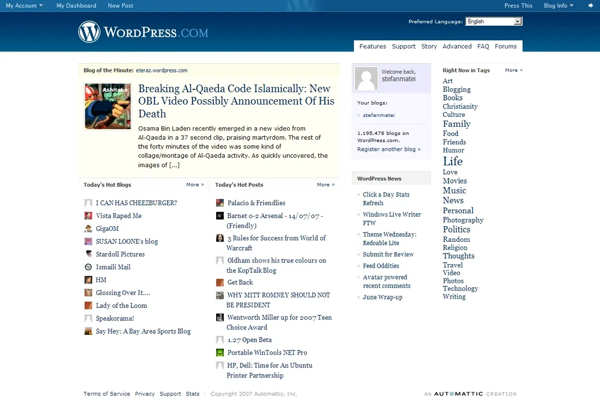Click Press This in top bar

point(518,5)
